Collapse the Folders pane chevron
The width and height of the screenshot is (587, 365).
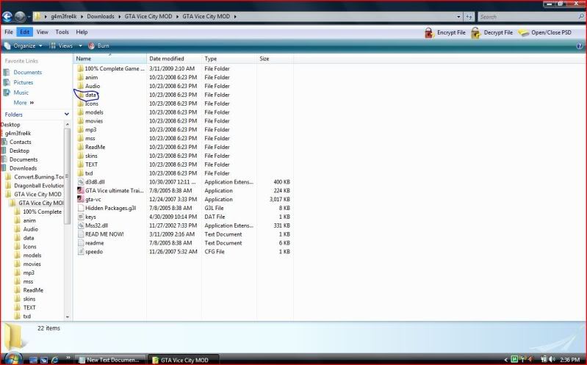[67, 114]
